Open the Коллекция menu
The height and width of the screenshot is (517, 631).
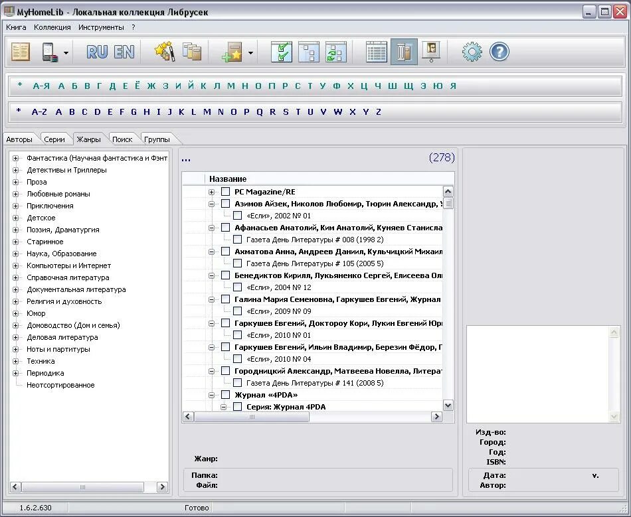pyautogui.click(x=52, y=27)
